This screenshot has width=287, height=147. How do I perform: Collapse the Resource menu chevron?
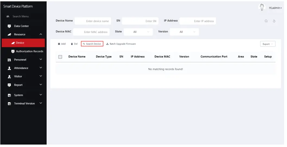tap(41, 34)
